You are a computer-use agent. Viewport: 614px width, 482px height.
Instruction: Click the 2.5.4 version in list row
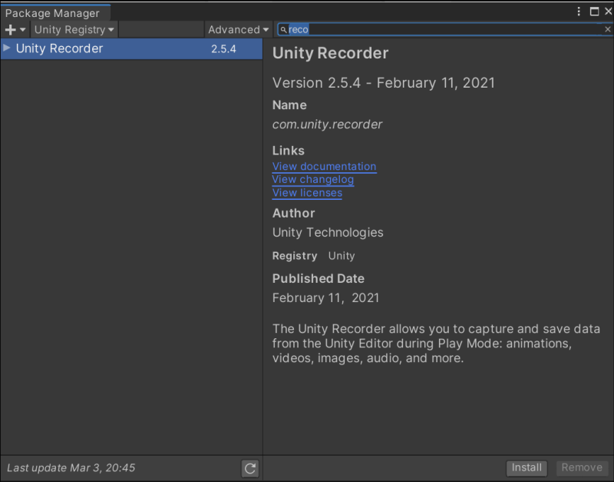(x=223, y=49)
